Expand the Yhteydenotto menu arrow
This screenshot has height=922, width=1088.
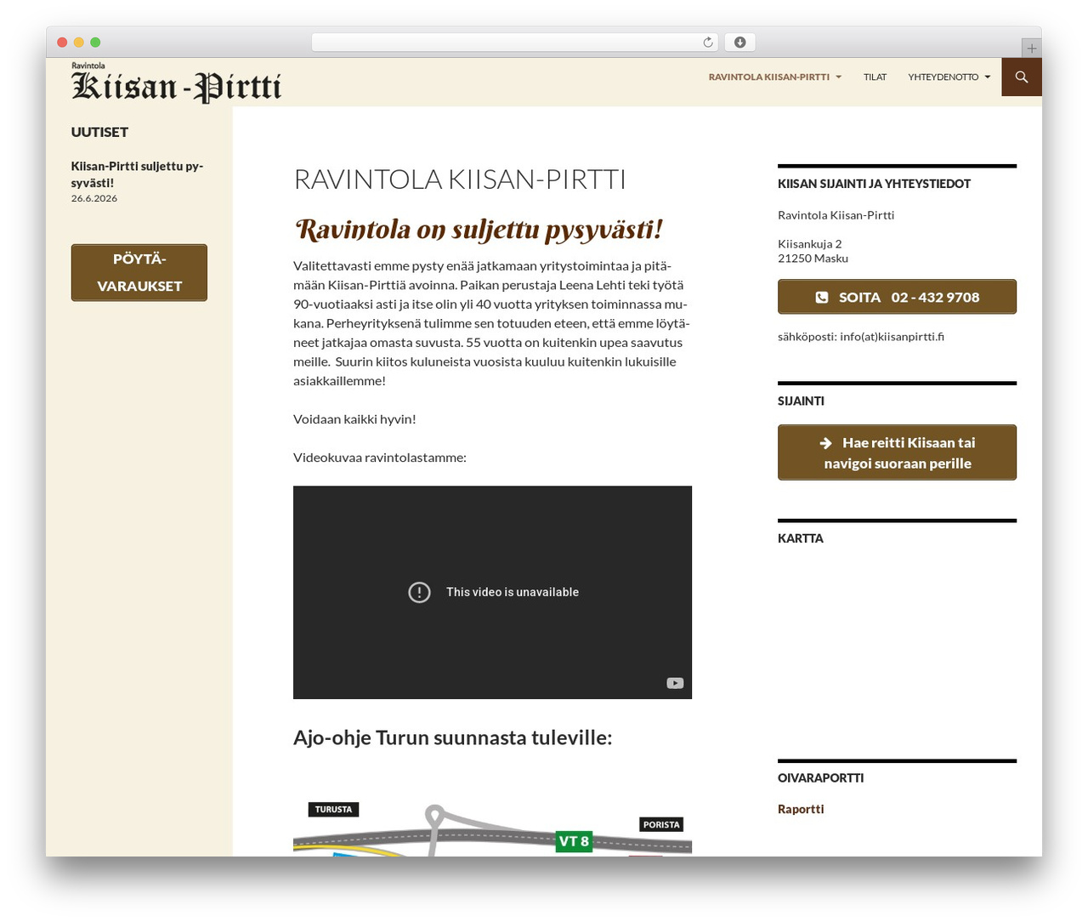[988, 77]
